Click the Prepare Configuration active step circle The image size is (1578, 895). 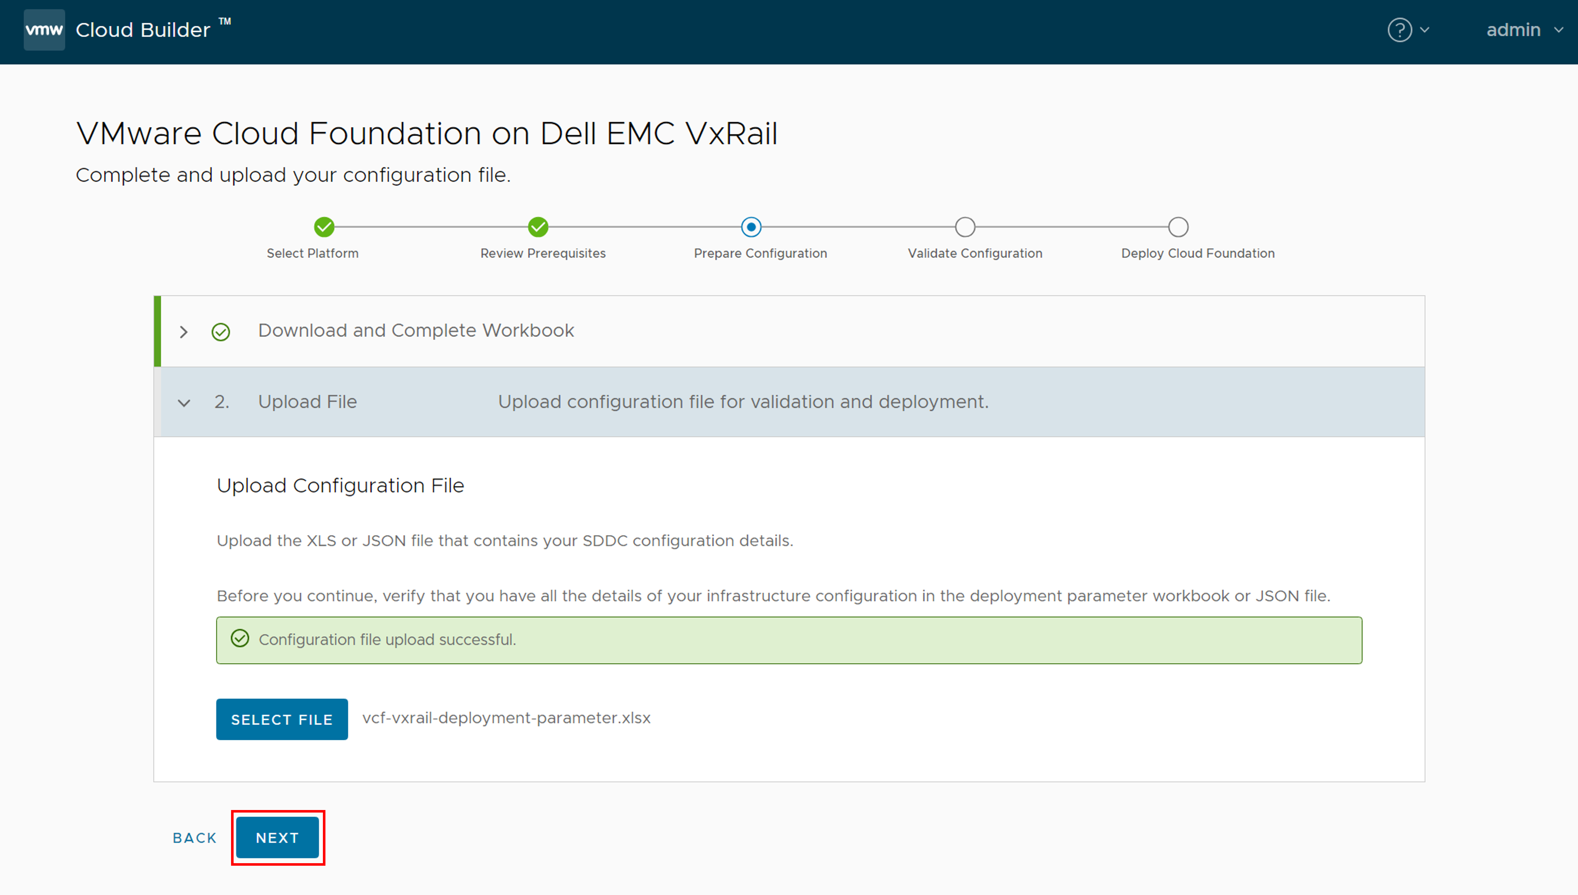(x=751, y=227)
